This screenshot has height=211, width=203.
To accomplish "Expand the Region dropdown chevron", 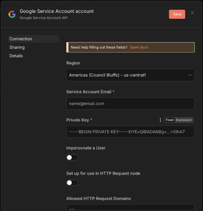I will click(190, 75).
